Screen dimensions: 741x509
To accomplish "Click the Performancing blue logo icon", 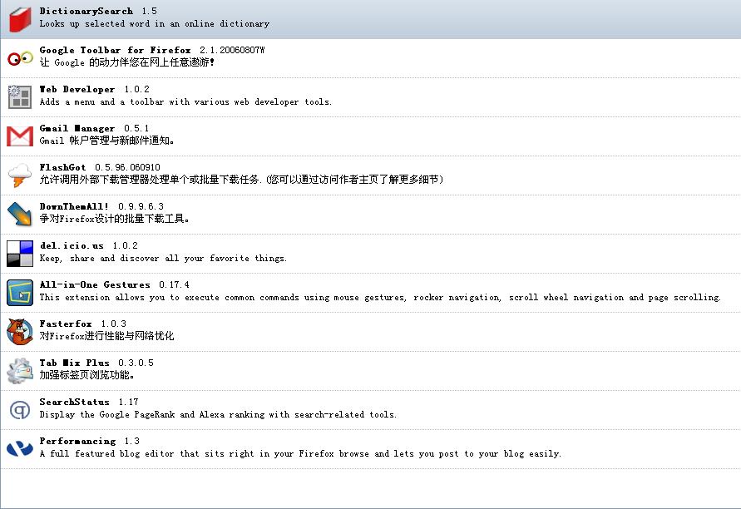I will pos(20,448).
